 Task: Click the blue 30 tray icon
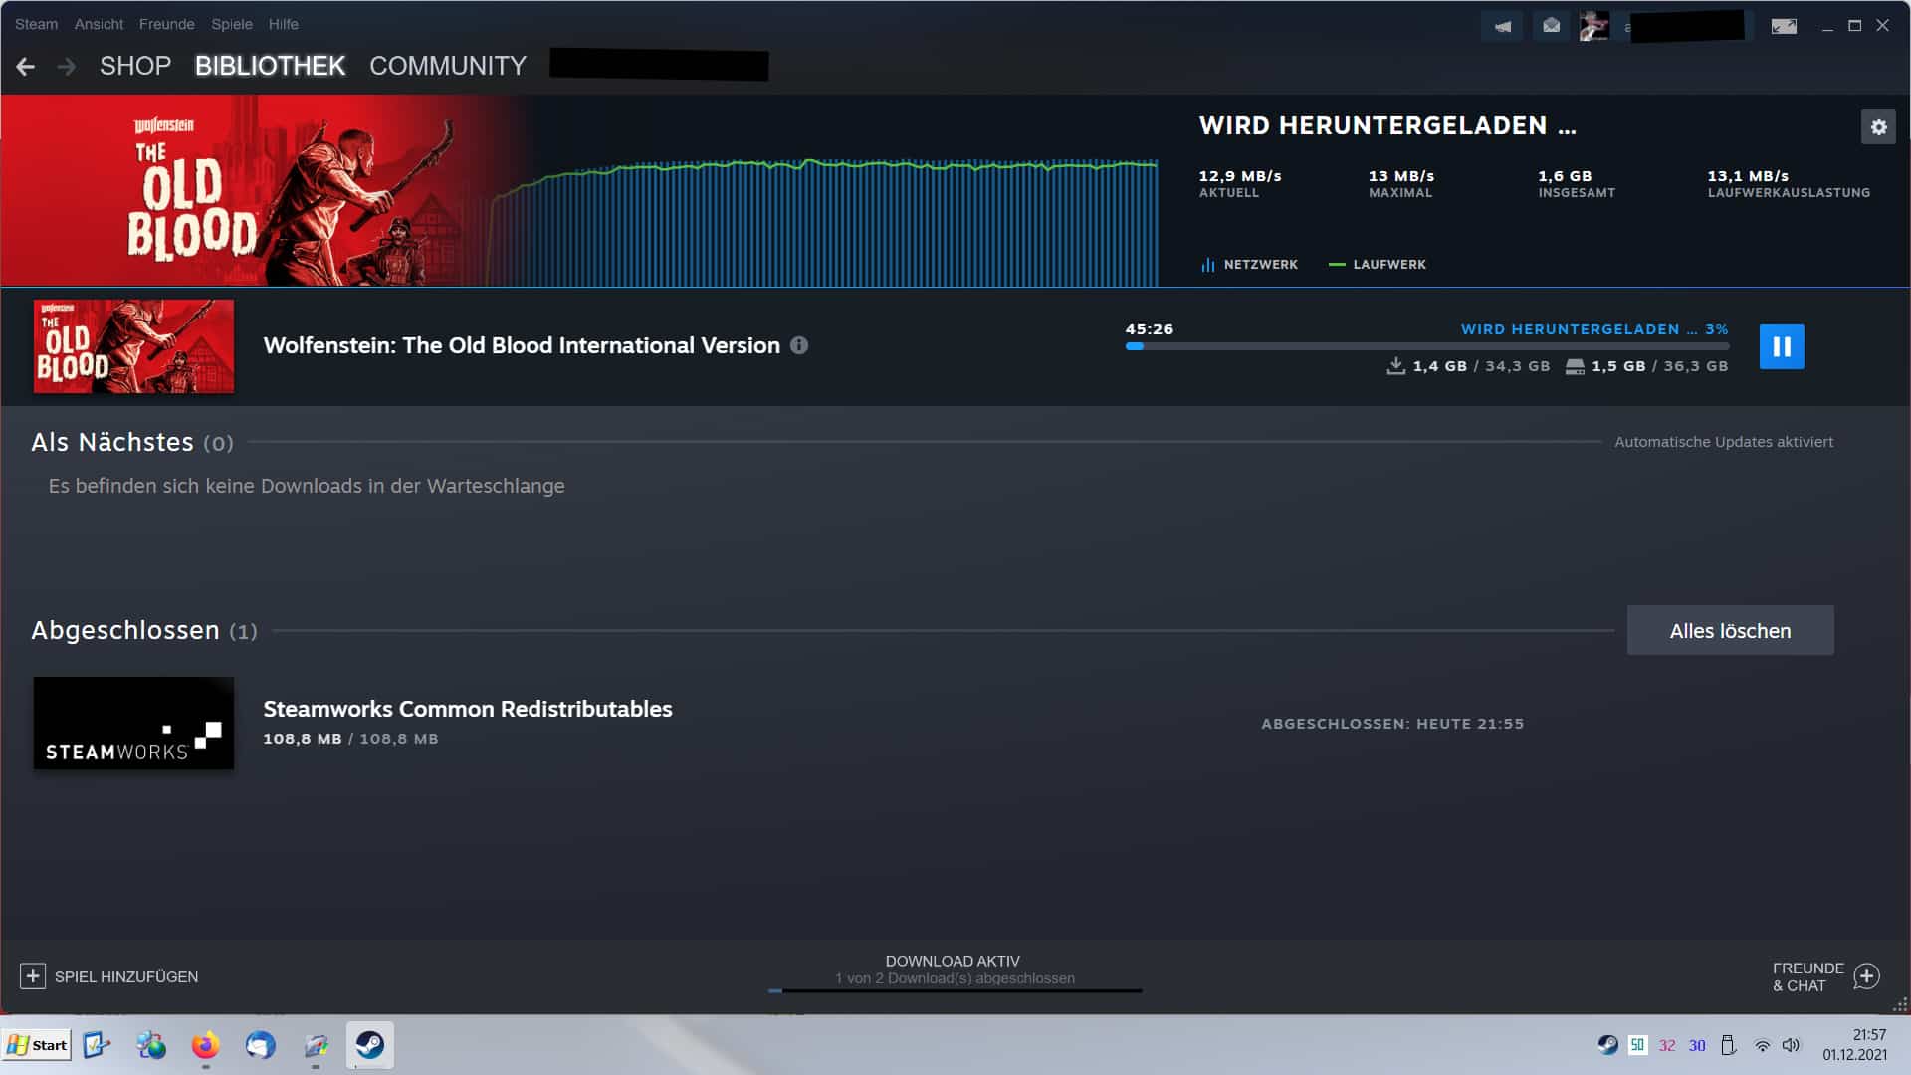[x=1697, y=1046]
